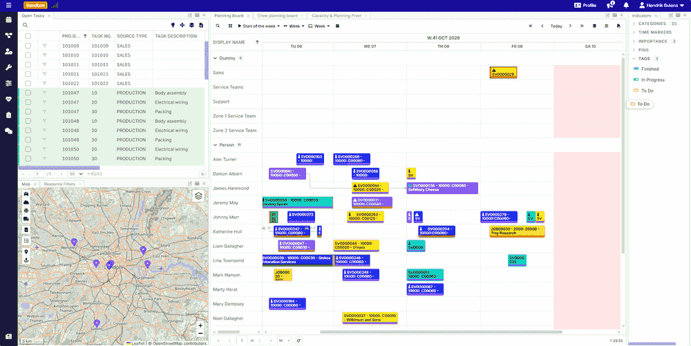Expand the Pins section
This screenshot has height=346, width=691.
point(634,50)
